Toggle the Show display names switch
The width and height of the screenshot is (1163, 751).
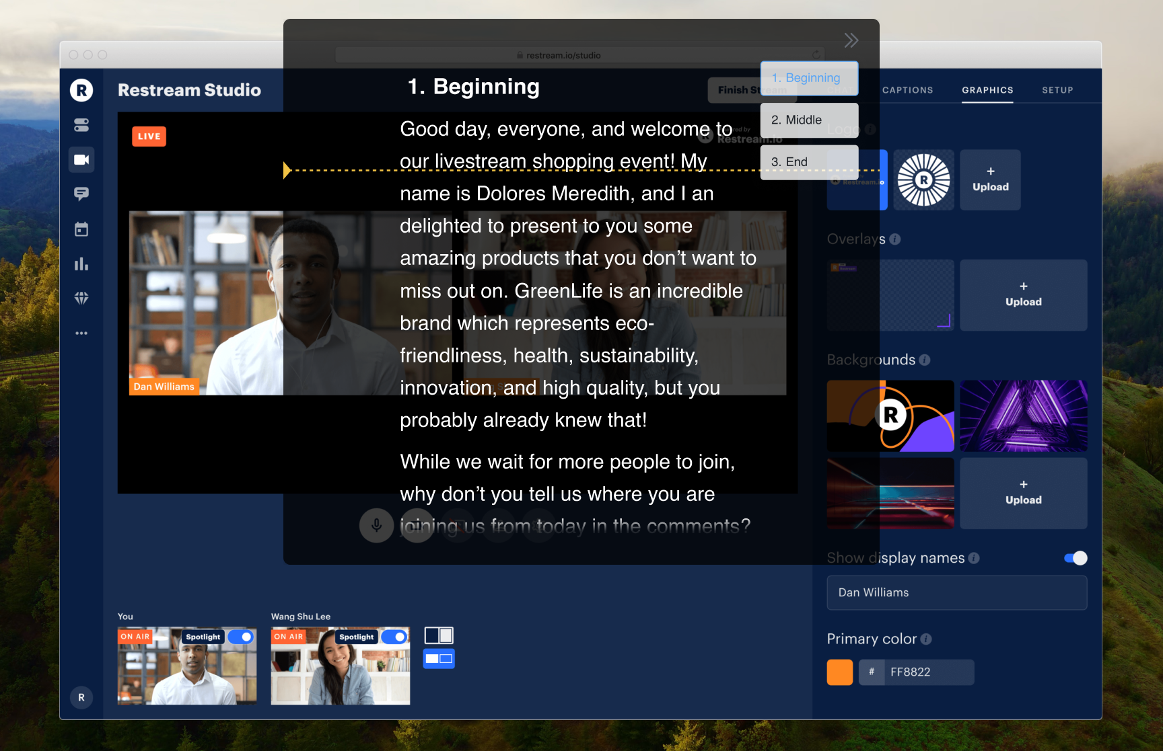point(1076,558)
